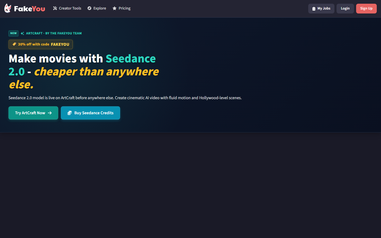Click the compass icon next to Explore
The height and width of the screenshot is (238, 381).
click(x=89, y=8)
